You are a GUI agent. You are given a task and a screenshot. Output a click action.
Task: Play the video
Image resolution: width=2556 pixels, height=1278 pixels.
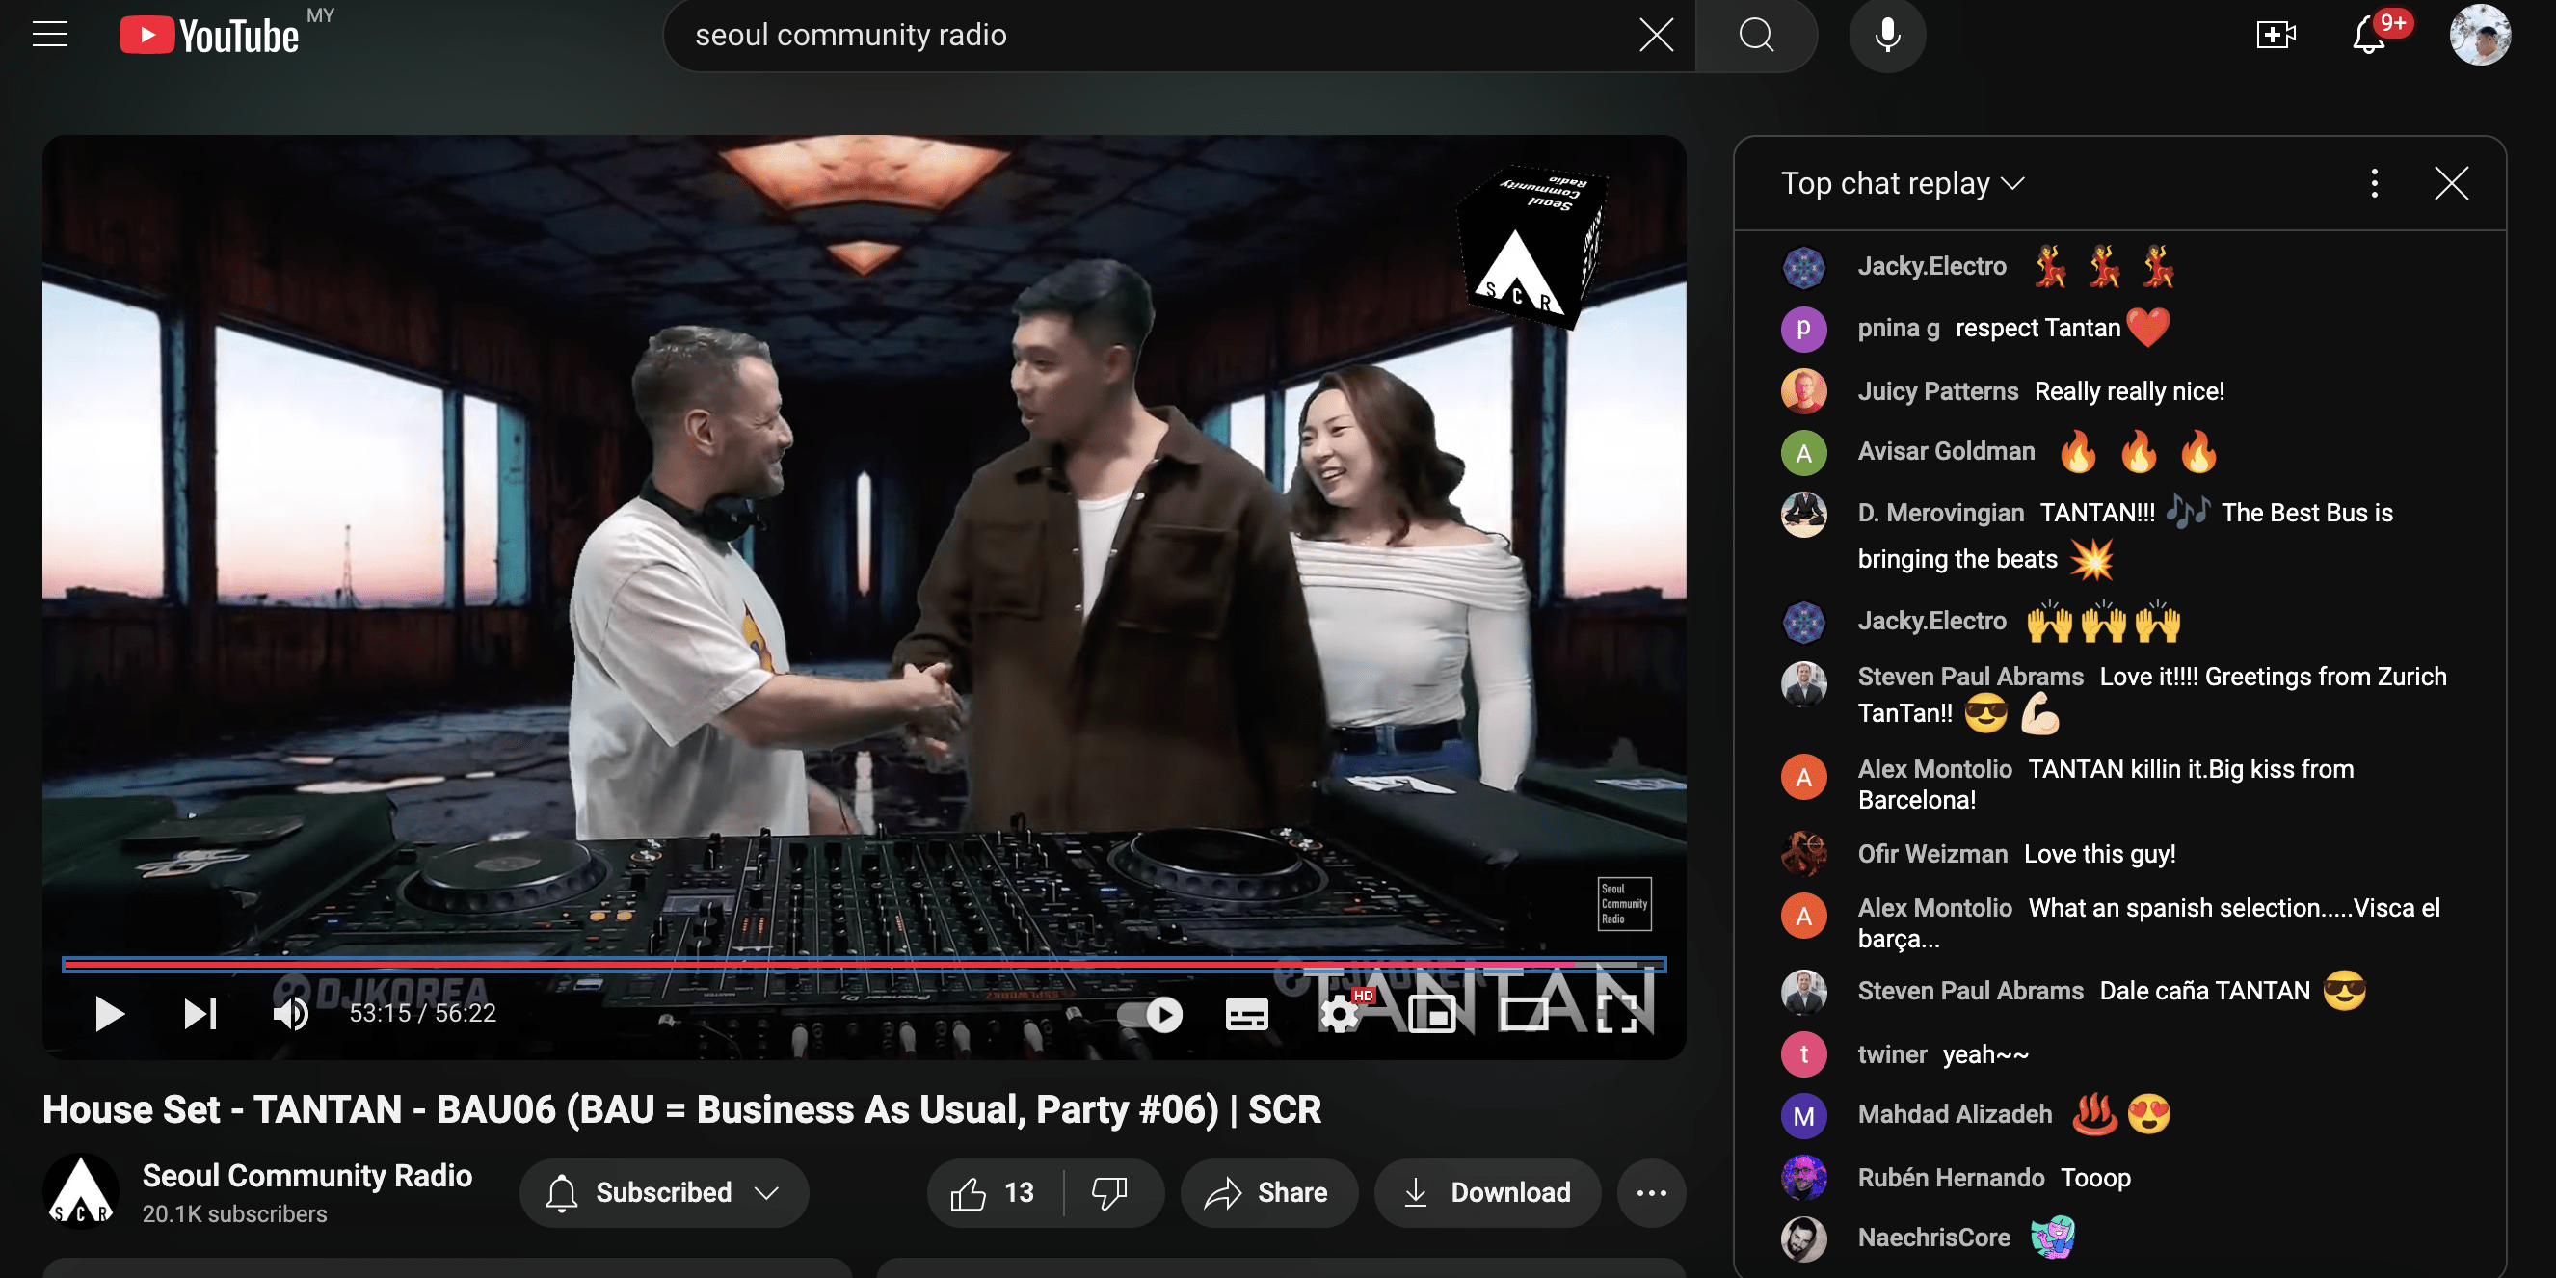(108, 1013)
